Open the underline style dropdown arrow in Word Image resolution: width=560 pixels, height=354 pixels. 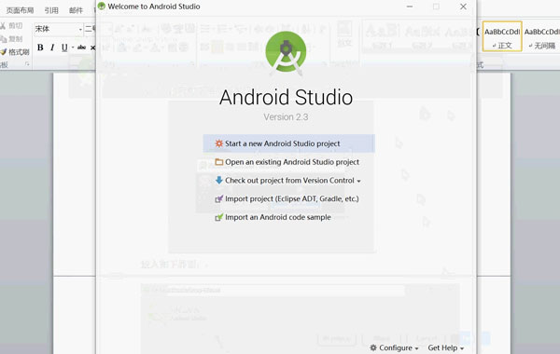(x=73, y=48)
